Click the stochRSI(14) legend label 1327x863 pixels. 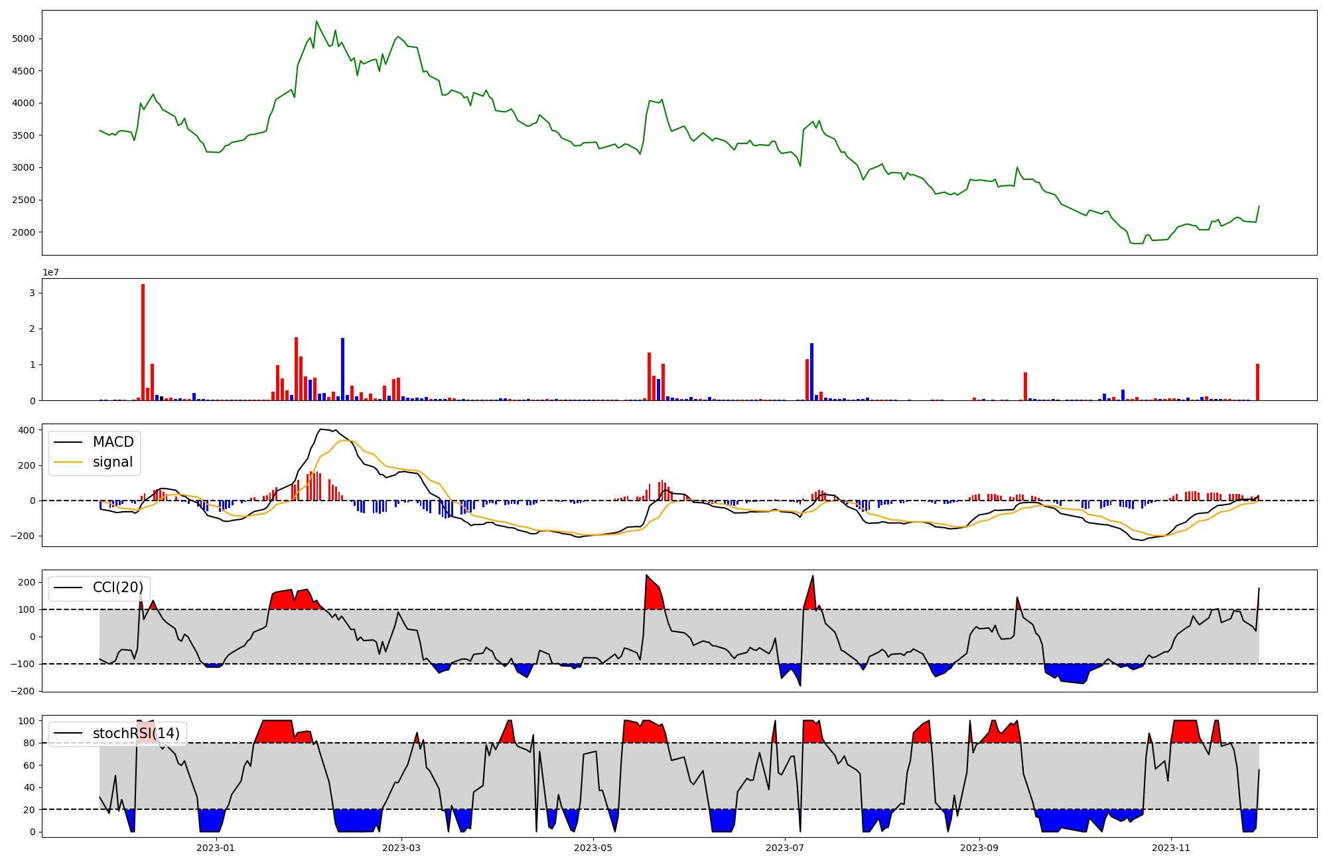pos(136,734)
